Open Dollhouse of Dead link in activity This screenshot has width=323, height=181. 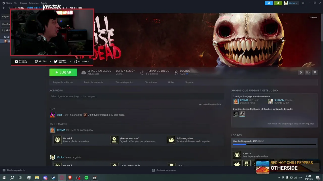point(98,115)
